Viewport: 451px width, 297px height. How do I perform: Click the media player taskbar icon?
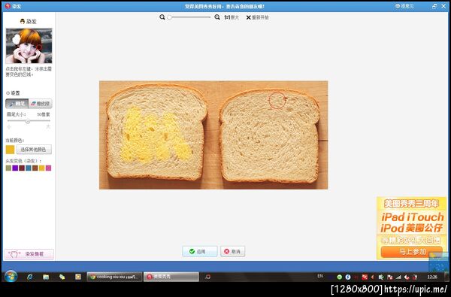coord(78,277)
